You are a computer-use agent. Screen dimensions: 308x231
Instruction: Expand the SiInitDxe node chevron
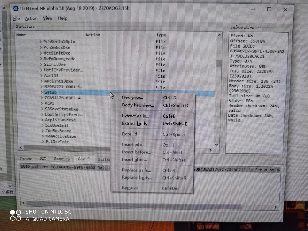tap(41, 64)
